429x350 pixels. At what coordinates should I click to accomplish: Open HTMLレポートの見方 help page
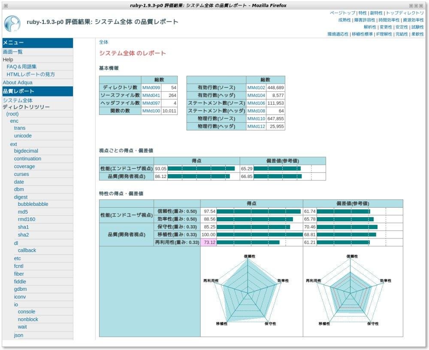click(x=30, y=74)
